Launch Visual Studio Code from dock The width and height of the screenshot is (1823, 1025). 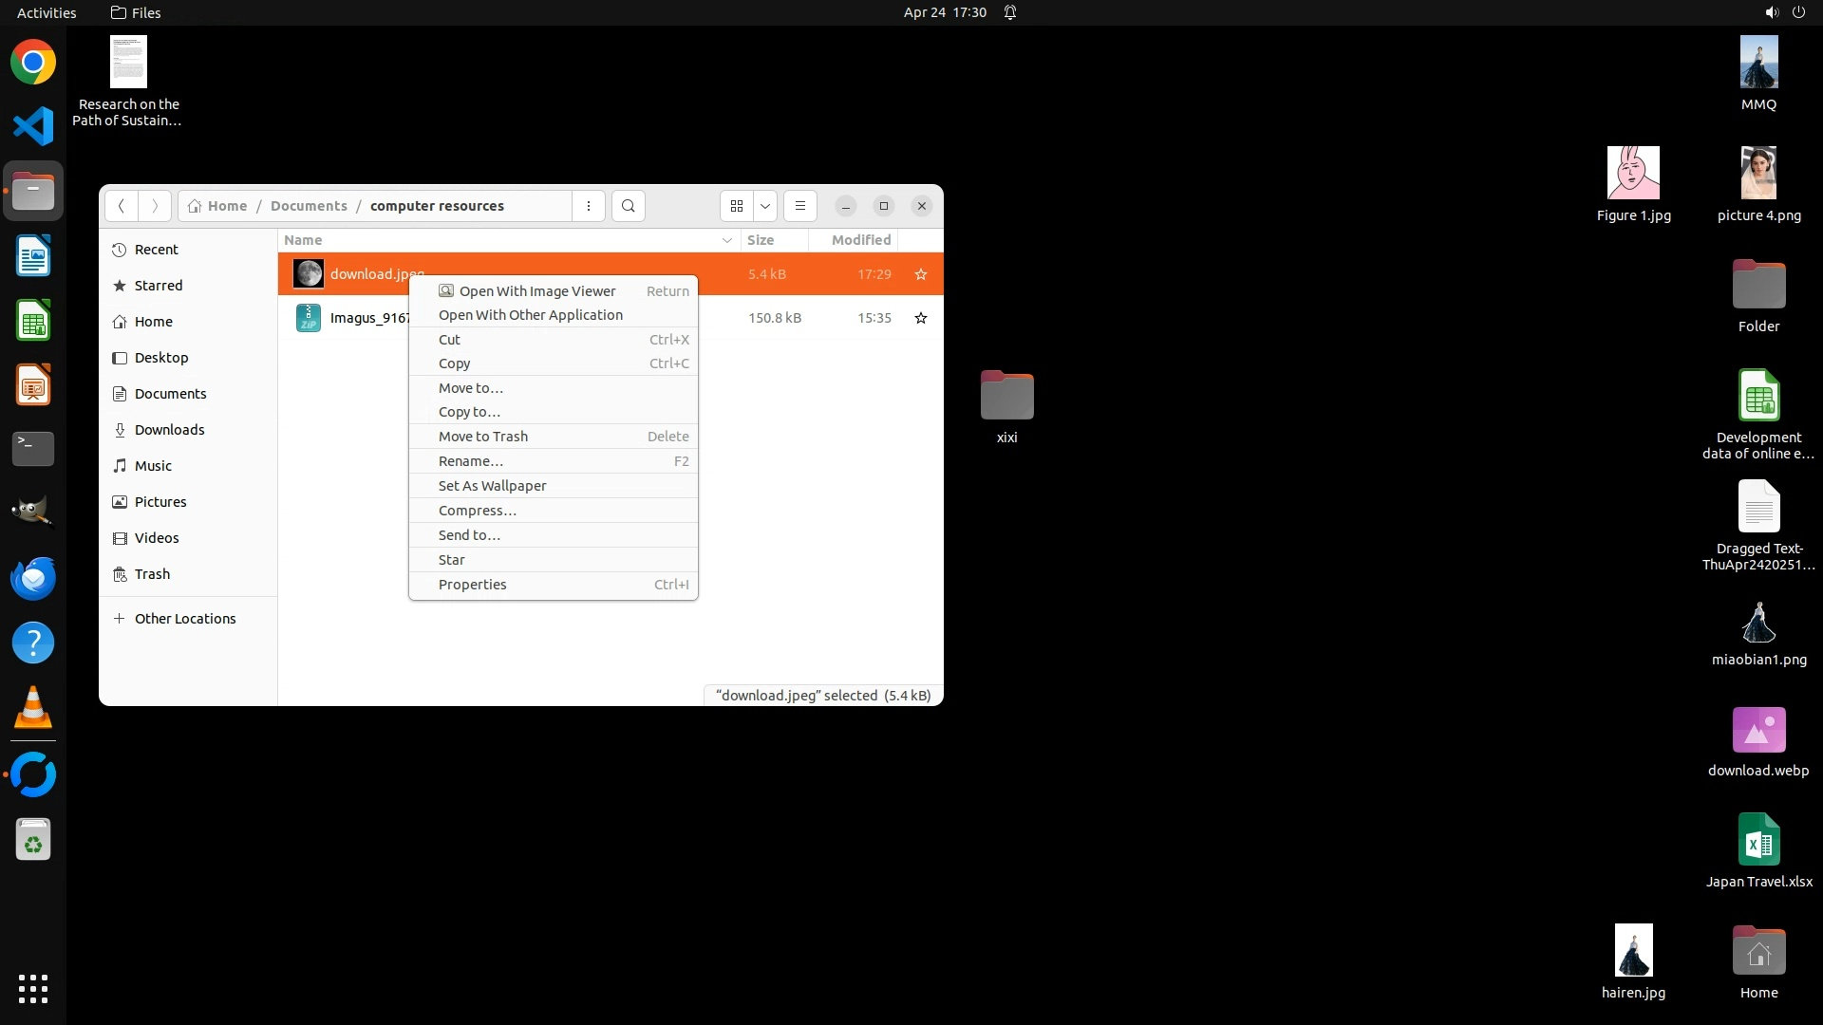(33, 126)
